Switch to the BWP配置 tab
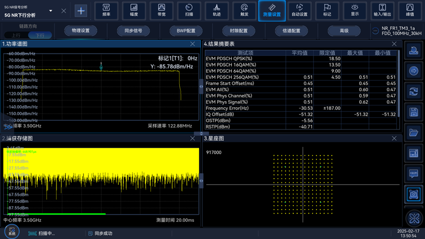This screenshot has width=425, height=239. [x=186, y=30]
